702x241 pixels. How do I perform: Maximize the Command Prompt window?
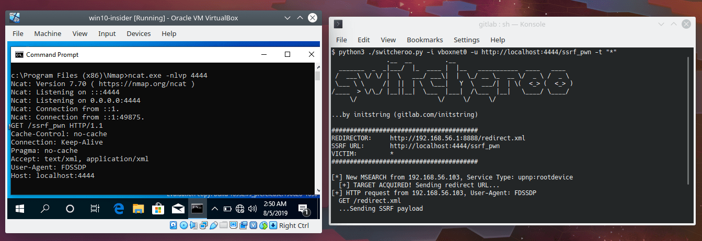(287, 54)
